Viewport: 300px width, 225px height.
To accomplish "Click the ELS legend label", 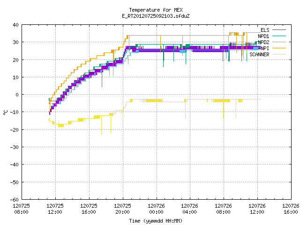I will pos(265,30).
